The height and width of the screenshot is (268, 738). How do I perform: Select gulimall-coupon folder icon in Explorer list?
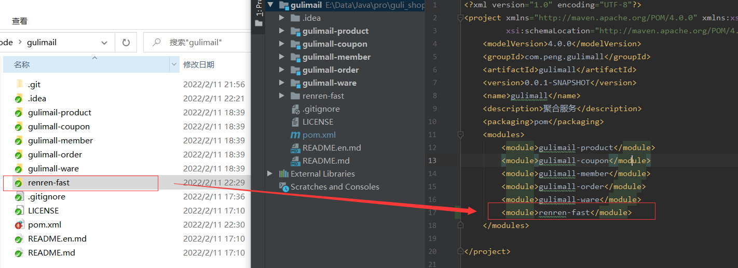click(x=19, y=126)
